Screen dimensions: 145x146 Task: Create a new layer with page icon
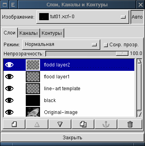[x=14, y=124]
